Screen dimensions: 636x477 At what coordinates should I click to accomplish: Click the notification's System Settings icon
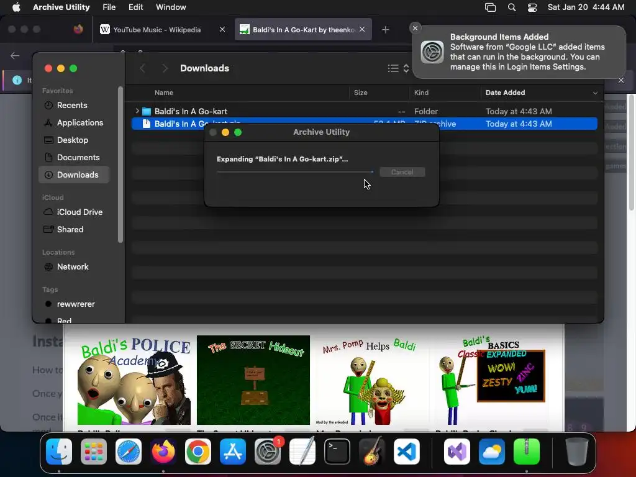(x=432, y=52)
